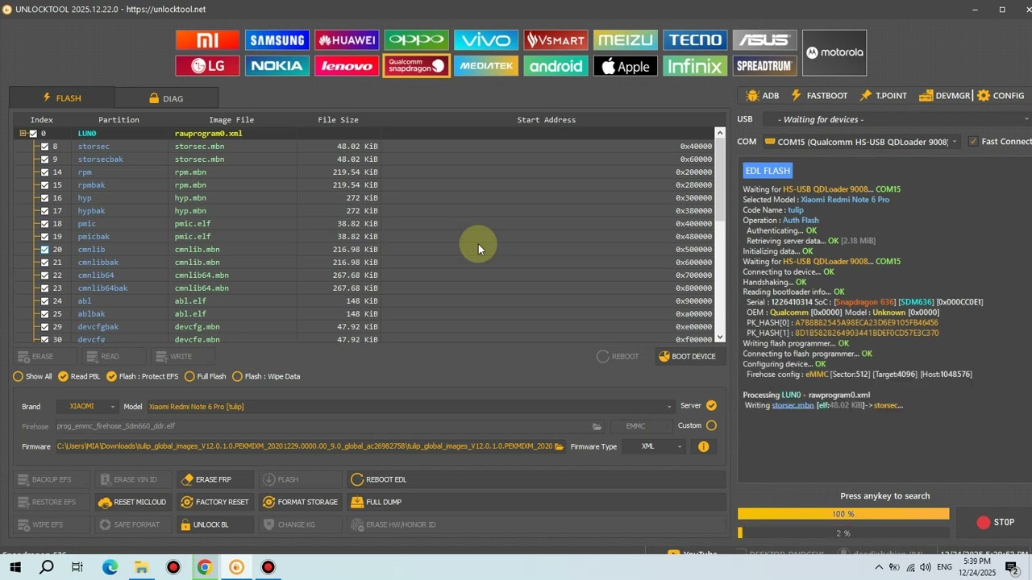The height and width of the screenshot is (580, 1032).
Task: Browse for Firmware folder icon
Action: (x=559, y=446)
